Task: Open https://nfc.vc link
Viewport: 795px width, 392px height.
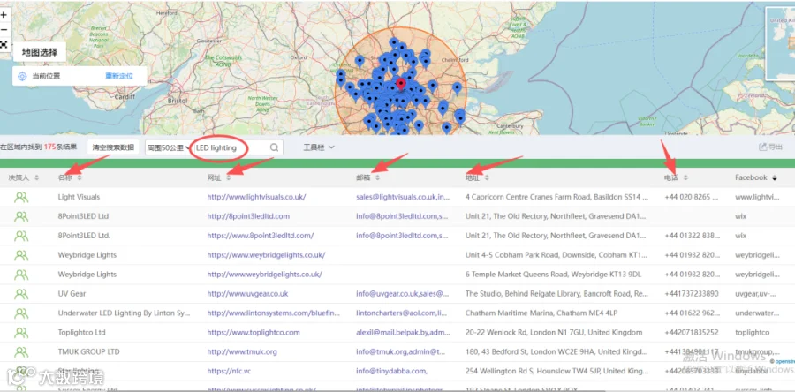Action: 229,371
